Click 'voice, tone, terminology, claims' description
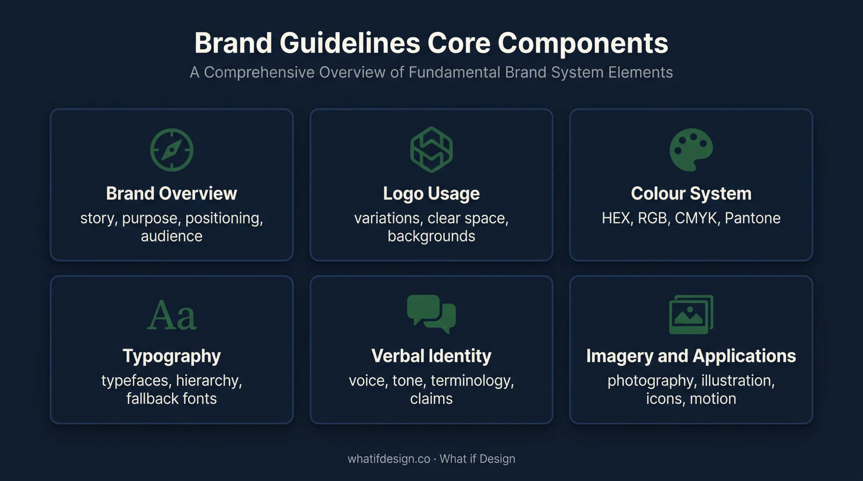Viewport: 863px width, 481px height. click(431, 389)
